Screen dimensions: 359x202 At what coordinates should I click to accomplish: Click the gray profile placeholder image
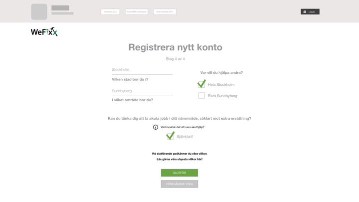coord(39,11)
